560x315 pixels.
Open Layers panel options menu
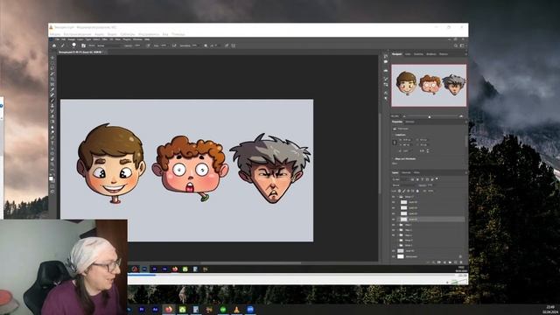(465, 173)
